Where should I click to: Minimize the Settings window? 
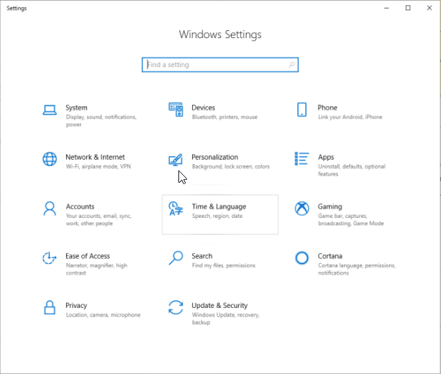point(386,8)
